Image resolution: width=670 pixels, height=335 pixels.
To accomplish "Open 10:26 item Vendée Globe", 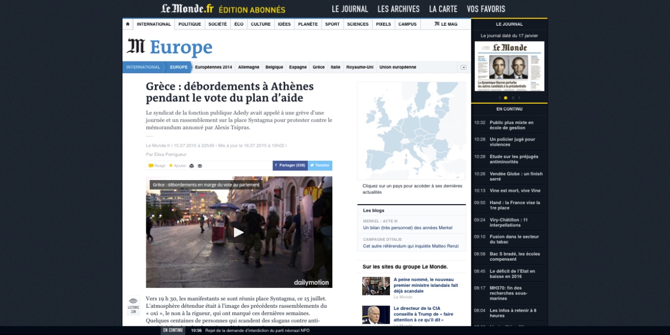I will click(x=516, y=176).
